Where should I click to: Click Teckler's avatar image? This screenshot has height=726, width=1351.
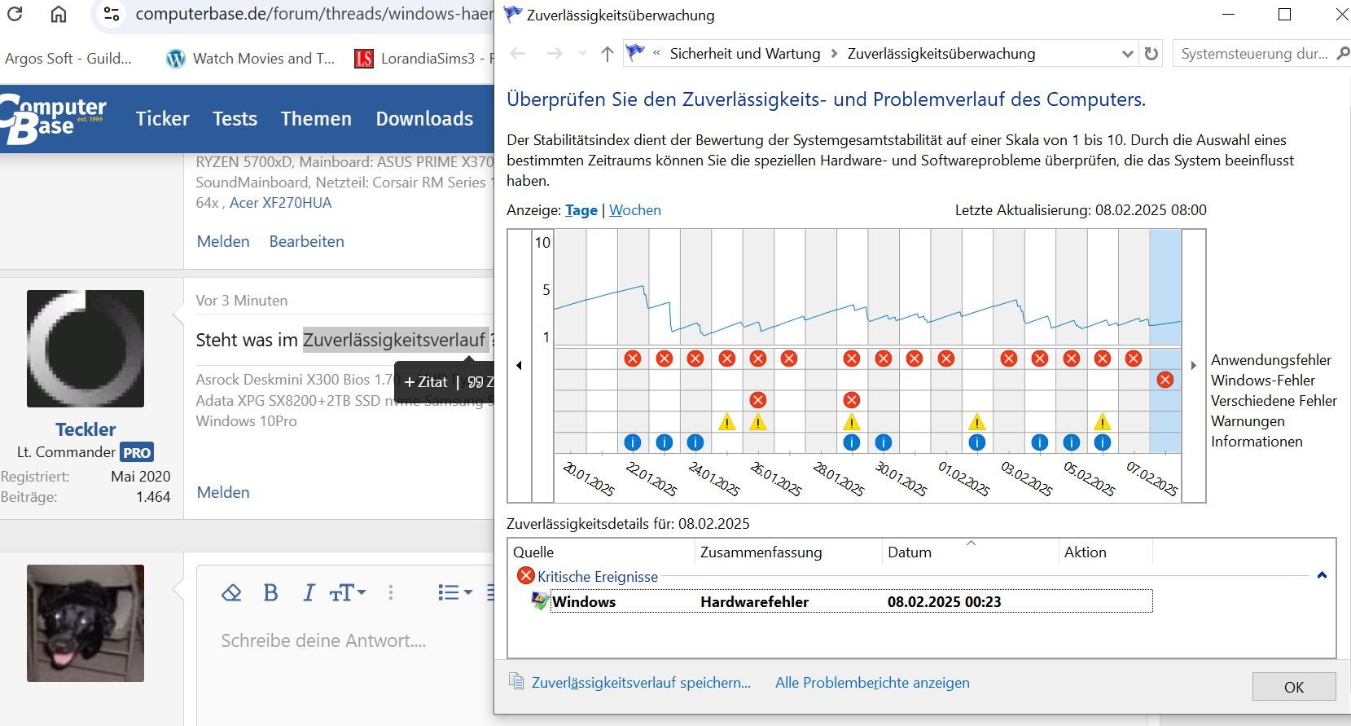(86, 349)
